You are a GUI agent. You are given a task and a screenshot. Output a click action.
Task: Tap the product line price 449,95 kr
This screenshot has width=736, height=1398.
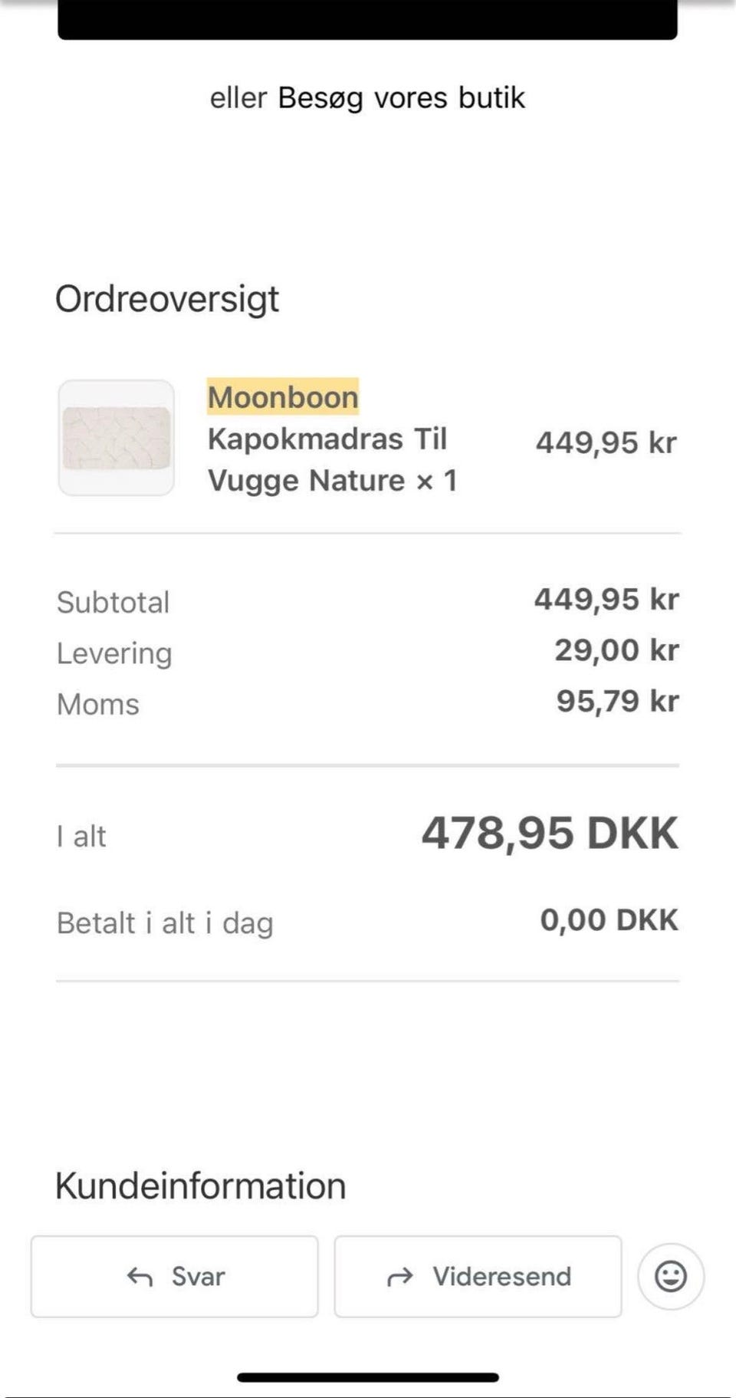[606, 443]
